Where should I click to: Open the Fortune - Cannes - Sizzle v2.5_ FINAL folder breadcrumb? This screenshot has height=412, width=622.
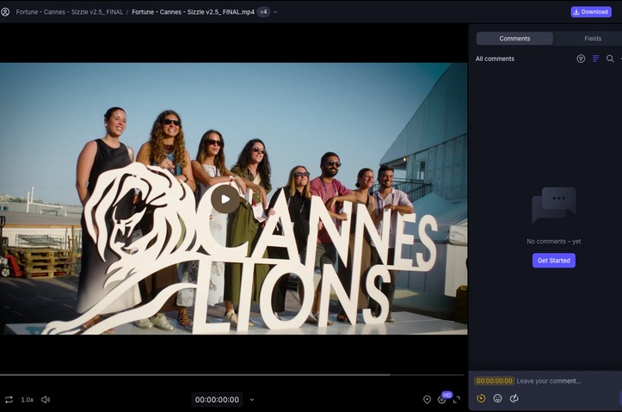70,12
